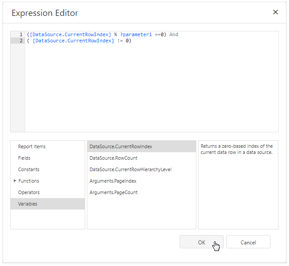
Task: Choose DataSource.CurrentRowHierarchyLevel variable
Action: coord(142,169)
